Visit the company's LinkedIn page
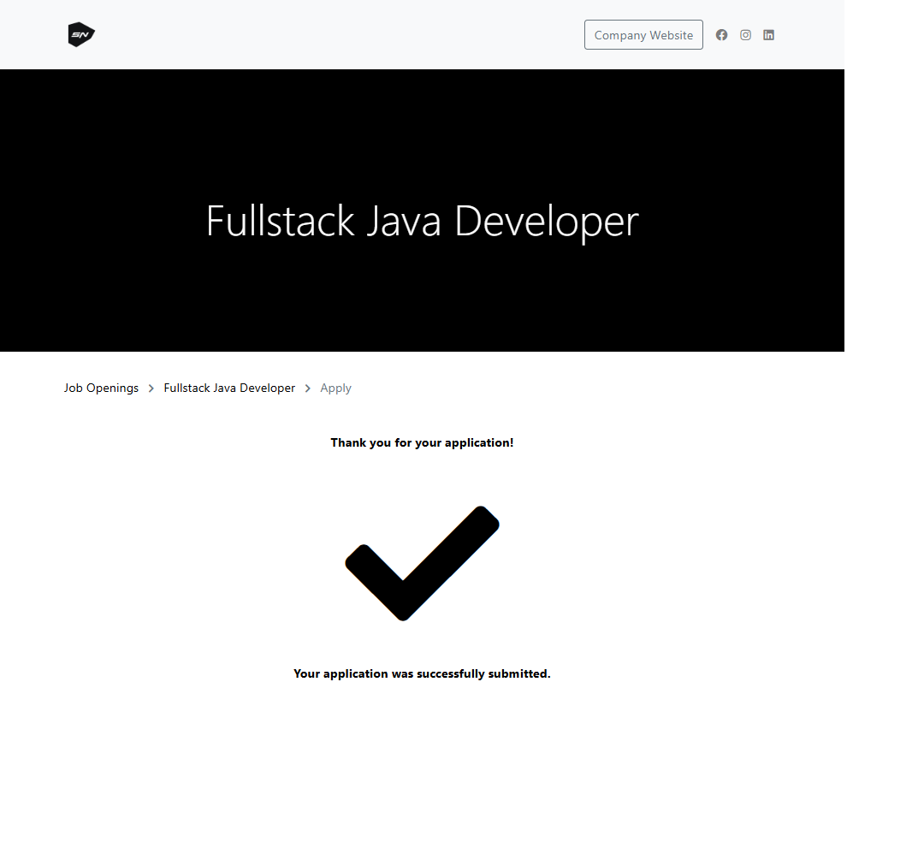924x842 pixels. pos(768,35)
